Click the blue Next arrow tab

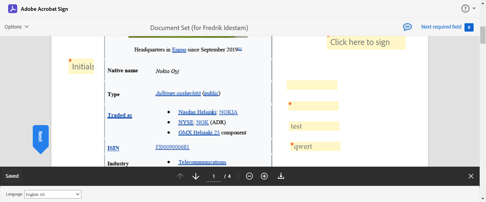40,137
